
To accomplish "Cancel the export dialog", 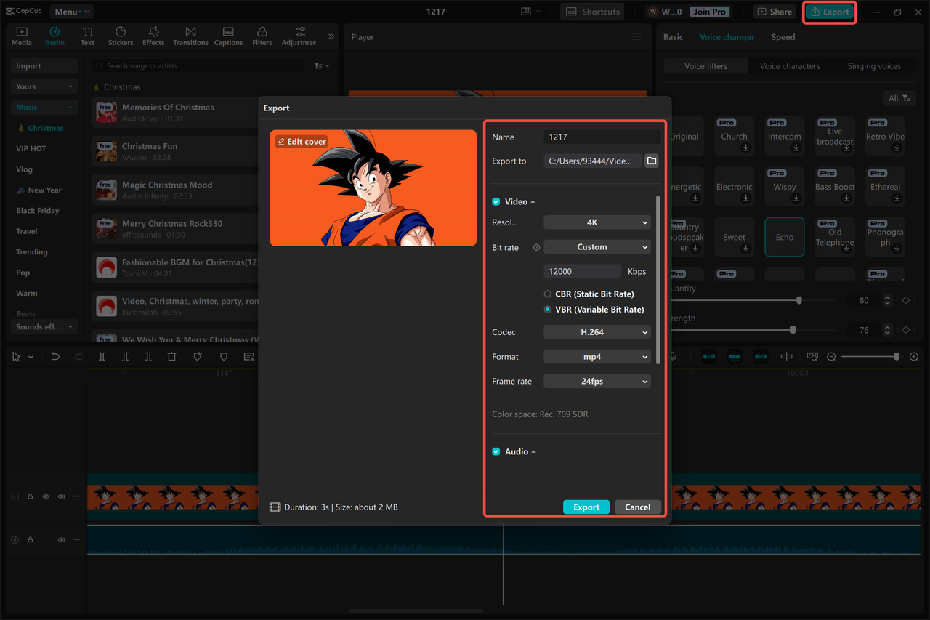I will (637, 507).
